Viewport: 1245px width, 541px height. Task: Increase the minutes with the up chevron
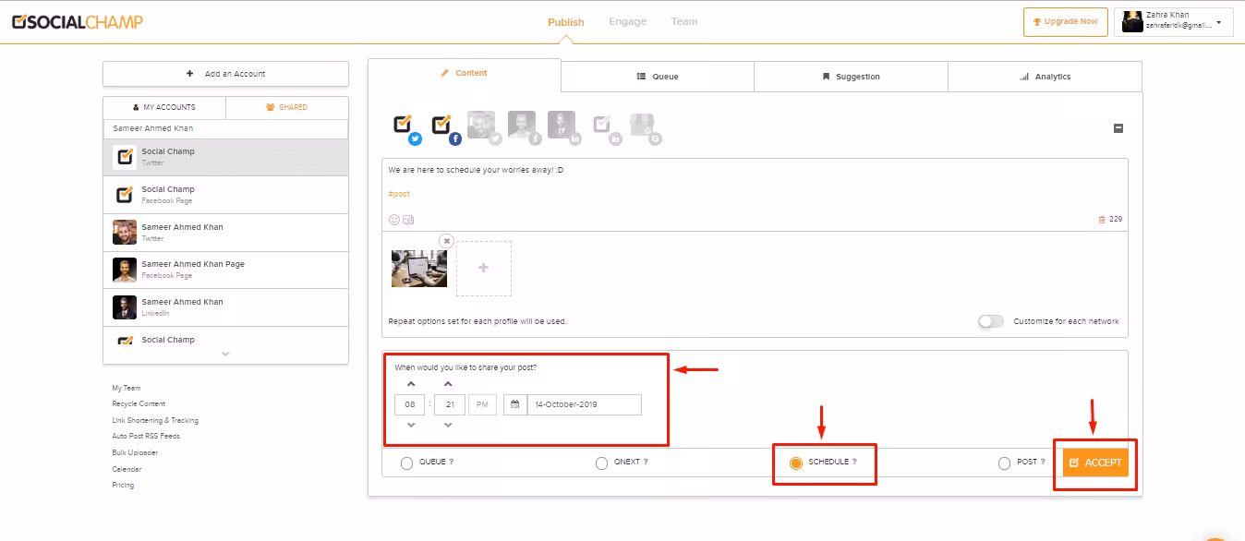448,384
